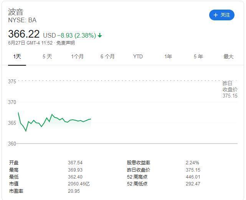Click the 360 axis label
Viewport: 246px width, 200px height.
(x=12, y=144)
